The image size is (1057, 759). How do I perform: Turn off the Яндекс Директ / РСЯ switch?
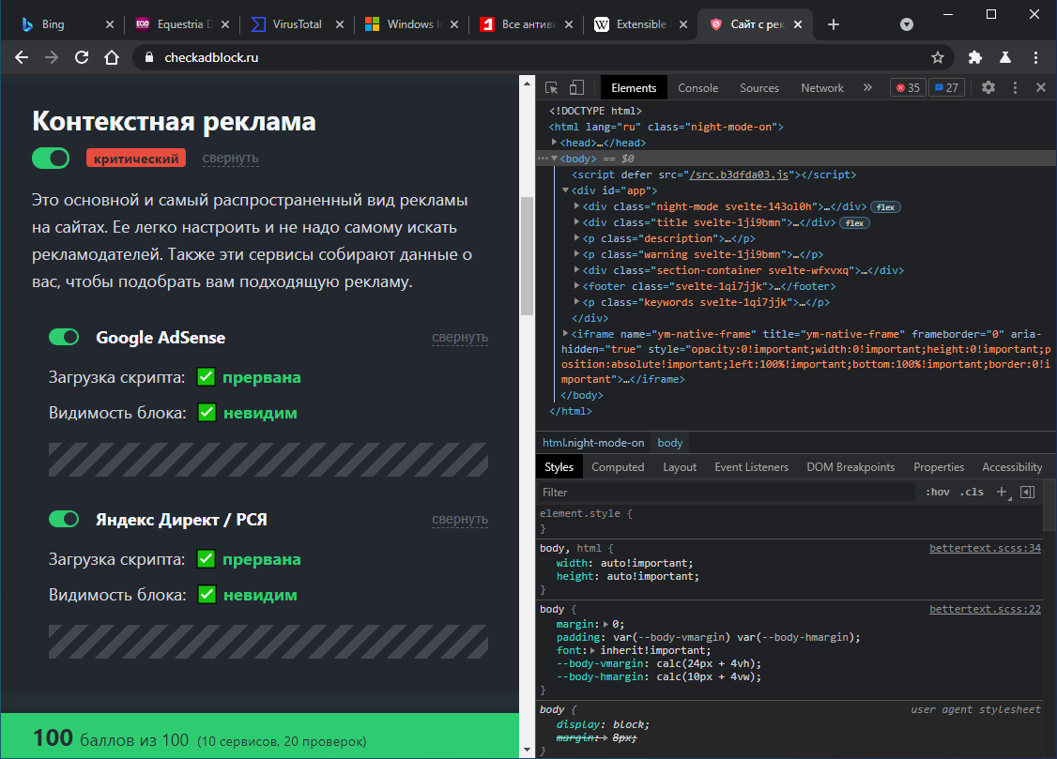point(64,519)
